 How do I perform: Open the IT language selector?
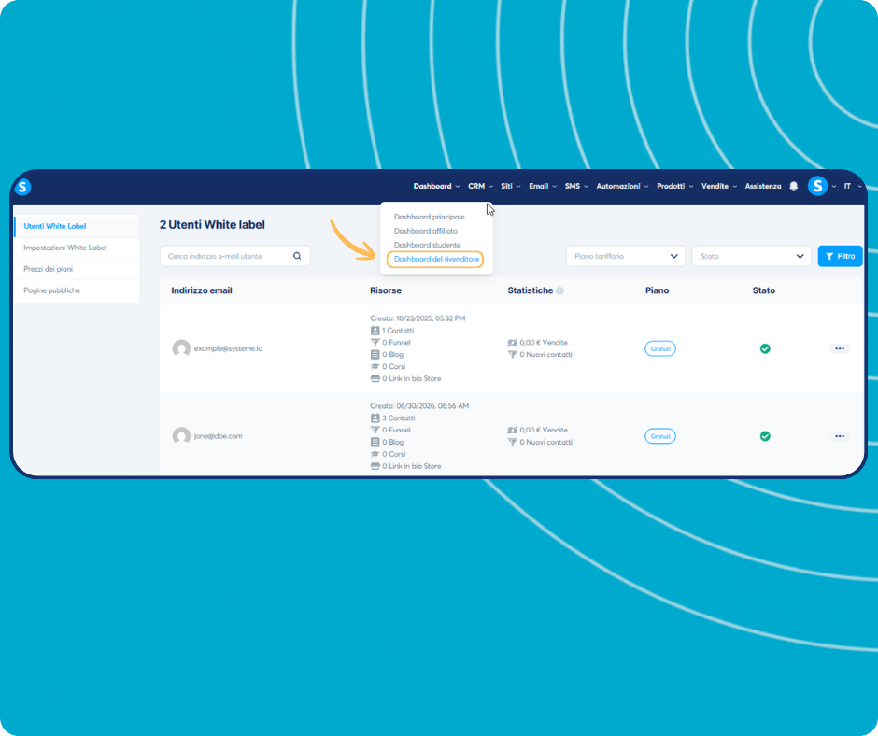tap(852, 186)
